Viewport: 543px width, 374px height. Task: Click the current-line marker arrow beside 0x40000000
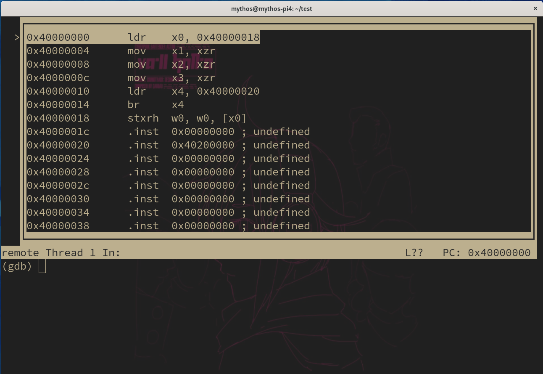coord(17,37)
